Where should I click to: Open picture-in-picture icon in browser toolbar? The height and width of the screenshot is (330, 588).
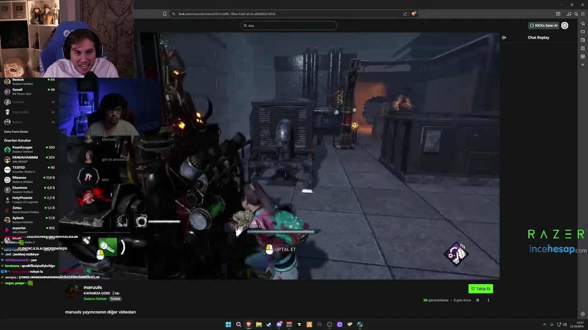(558, 14)
